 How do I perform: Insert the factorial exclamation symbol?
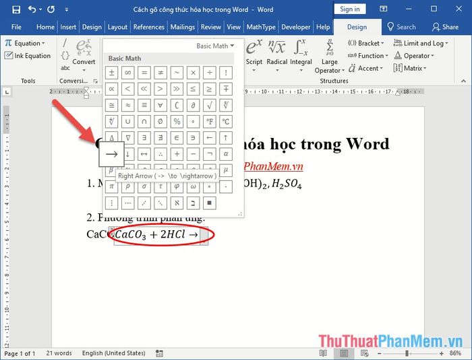coord(226,73)
